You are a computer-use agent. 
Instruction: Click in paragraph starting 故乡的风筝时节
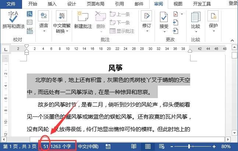pos(109,117)
